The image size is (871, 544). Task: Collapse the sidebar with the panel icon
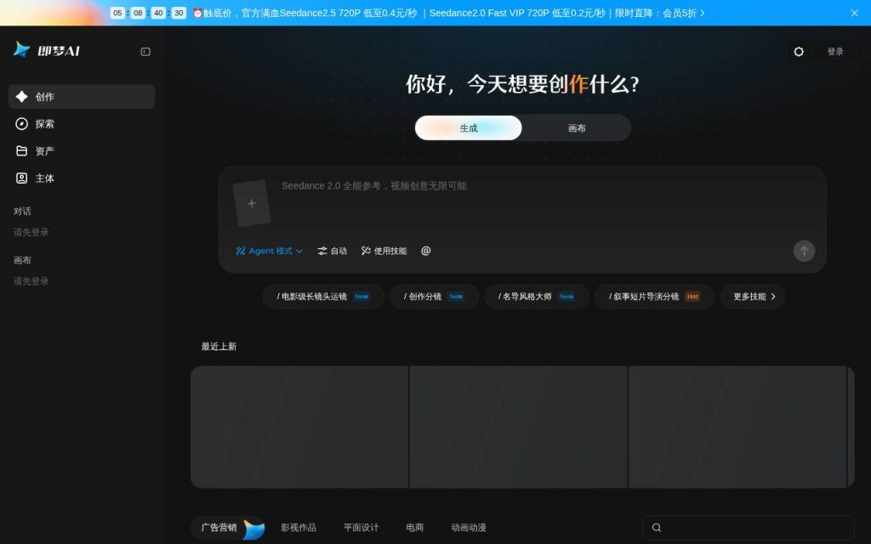point(145,52)
